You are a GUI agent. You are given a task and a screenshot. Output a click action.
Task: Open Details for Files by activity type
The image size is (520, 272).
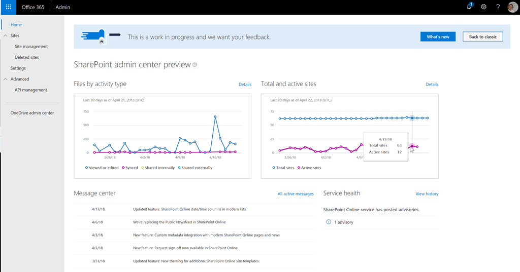(x=245, y=85)
